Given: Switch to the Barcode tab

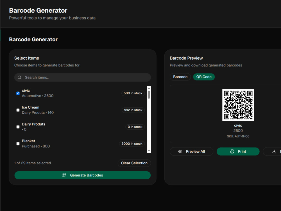Looking at the screenshot, I should tap(180, 77).
